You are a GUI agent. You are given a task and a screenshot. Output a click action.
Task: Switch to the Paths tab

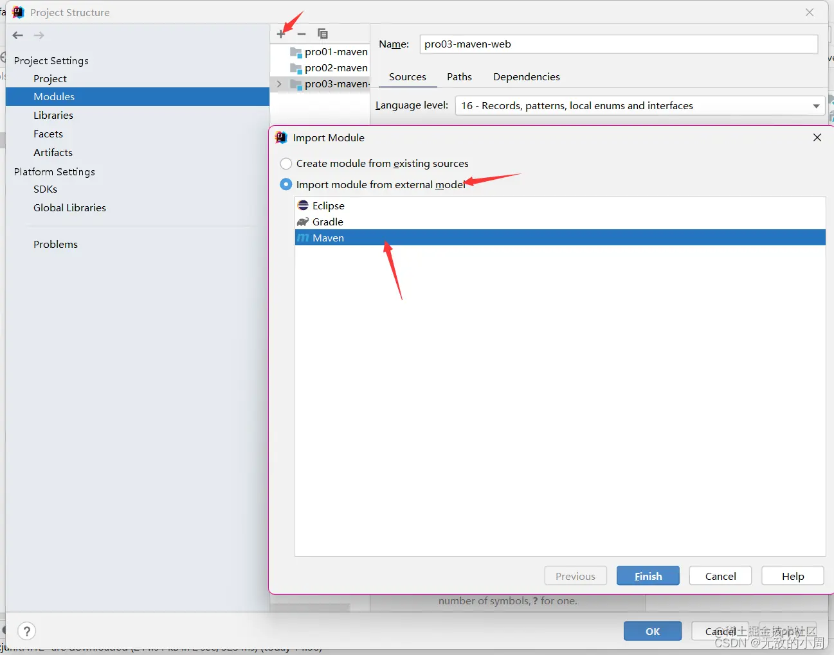point(459,76)
